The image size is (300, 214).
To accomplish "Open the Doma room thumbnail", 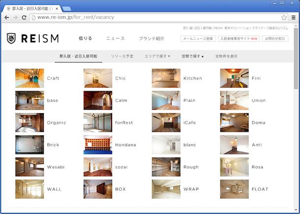I will [235, 122].
